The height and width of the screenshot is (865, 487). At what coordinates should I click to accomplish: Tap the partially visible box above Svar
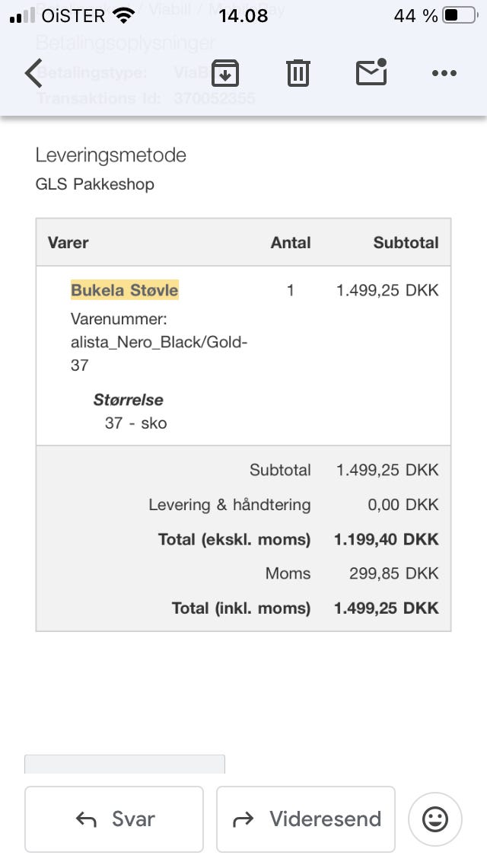coord(125,764)
